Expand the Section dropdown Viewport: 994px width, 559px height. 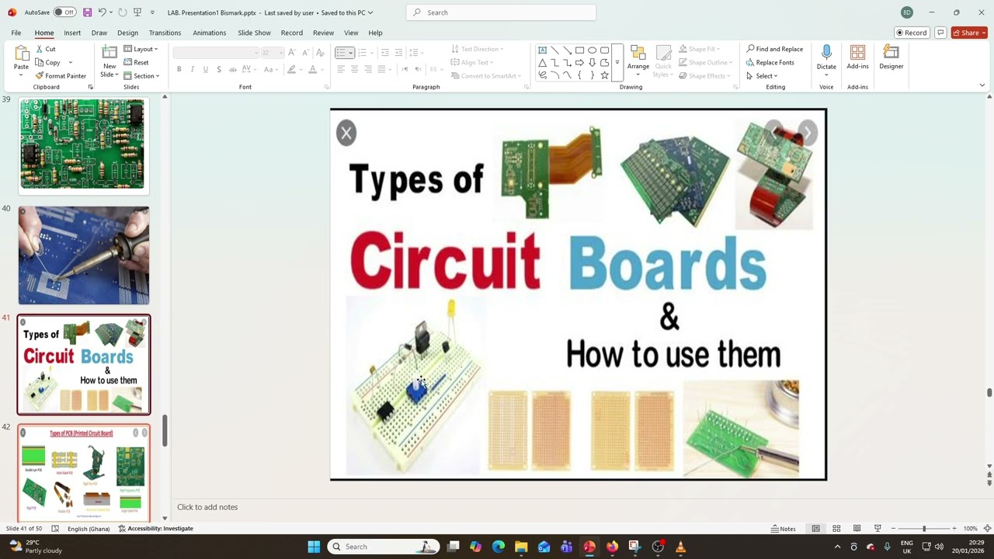click(141, 75)
